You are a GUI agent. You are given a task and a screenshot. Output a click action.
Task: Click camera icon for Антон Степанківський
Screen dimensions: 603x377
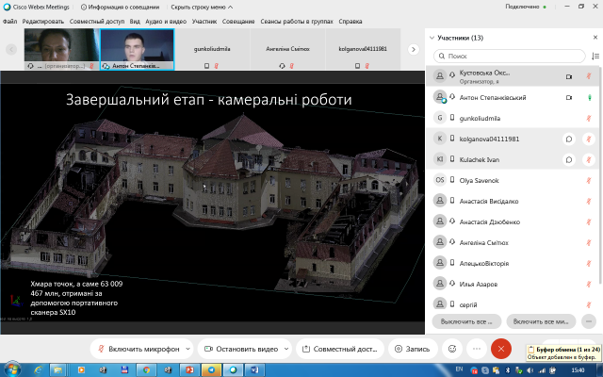coord(568,97)
